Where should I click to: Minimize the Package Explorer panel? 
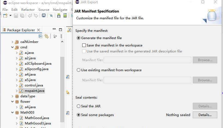tap(54, 30)
